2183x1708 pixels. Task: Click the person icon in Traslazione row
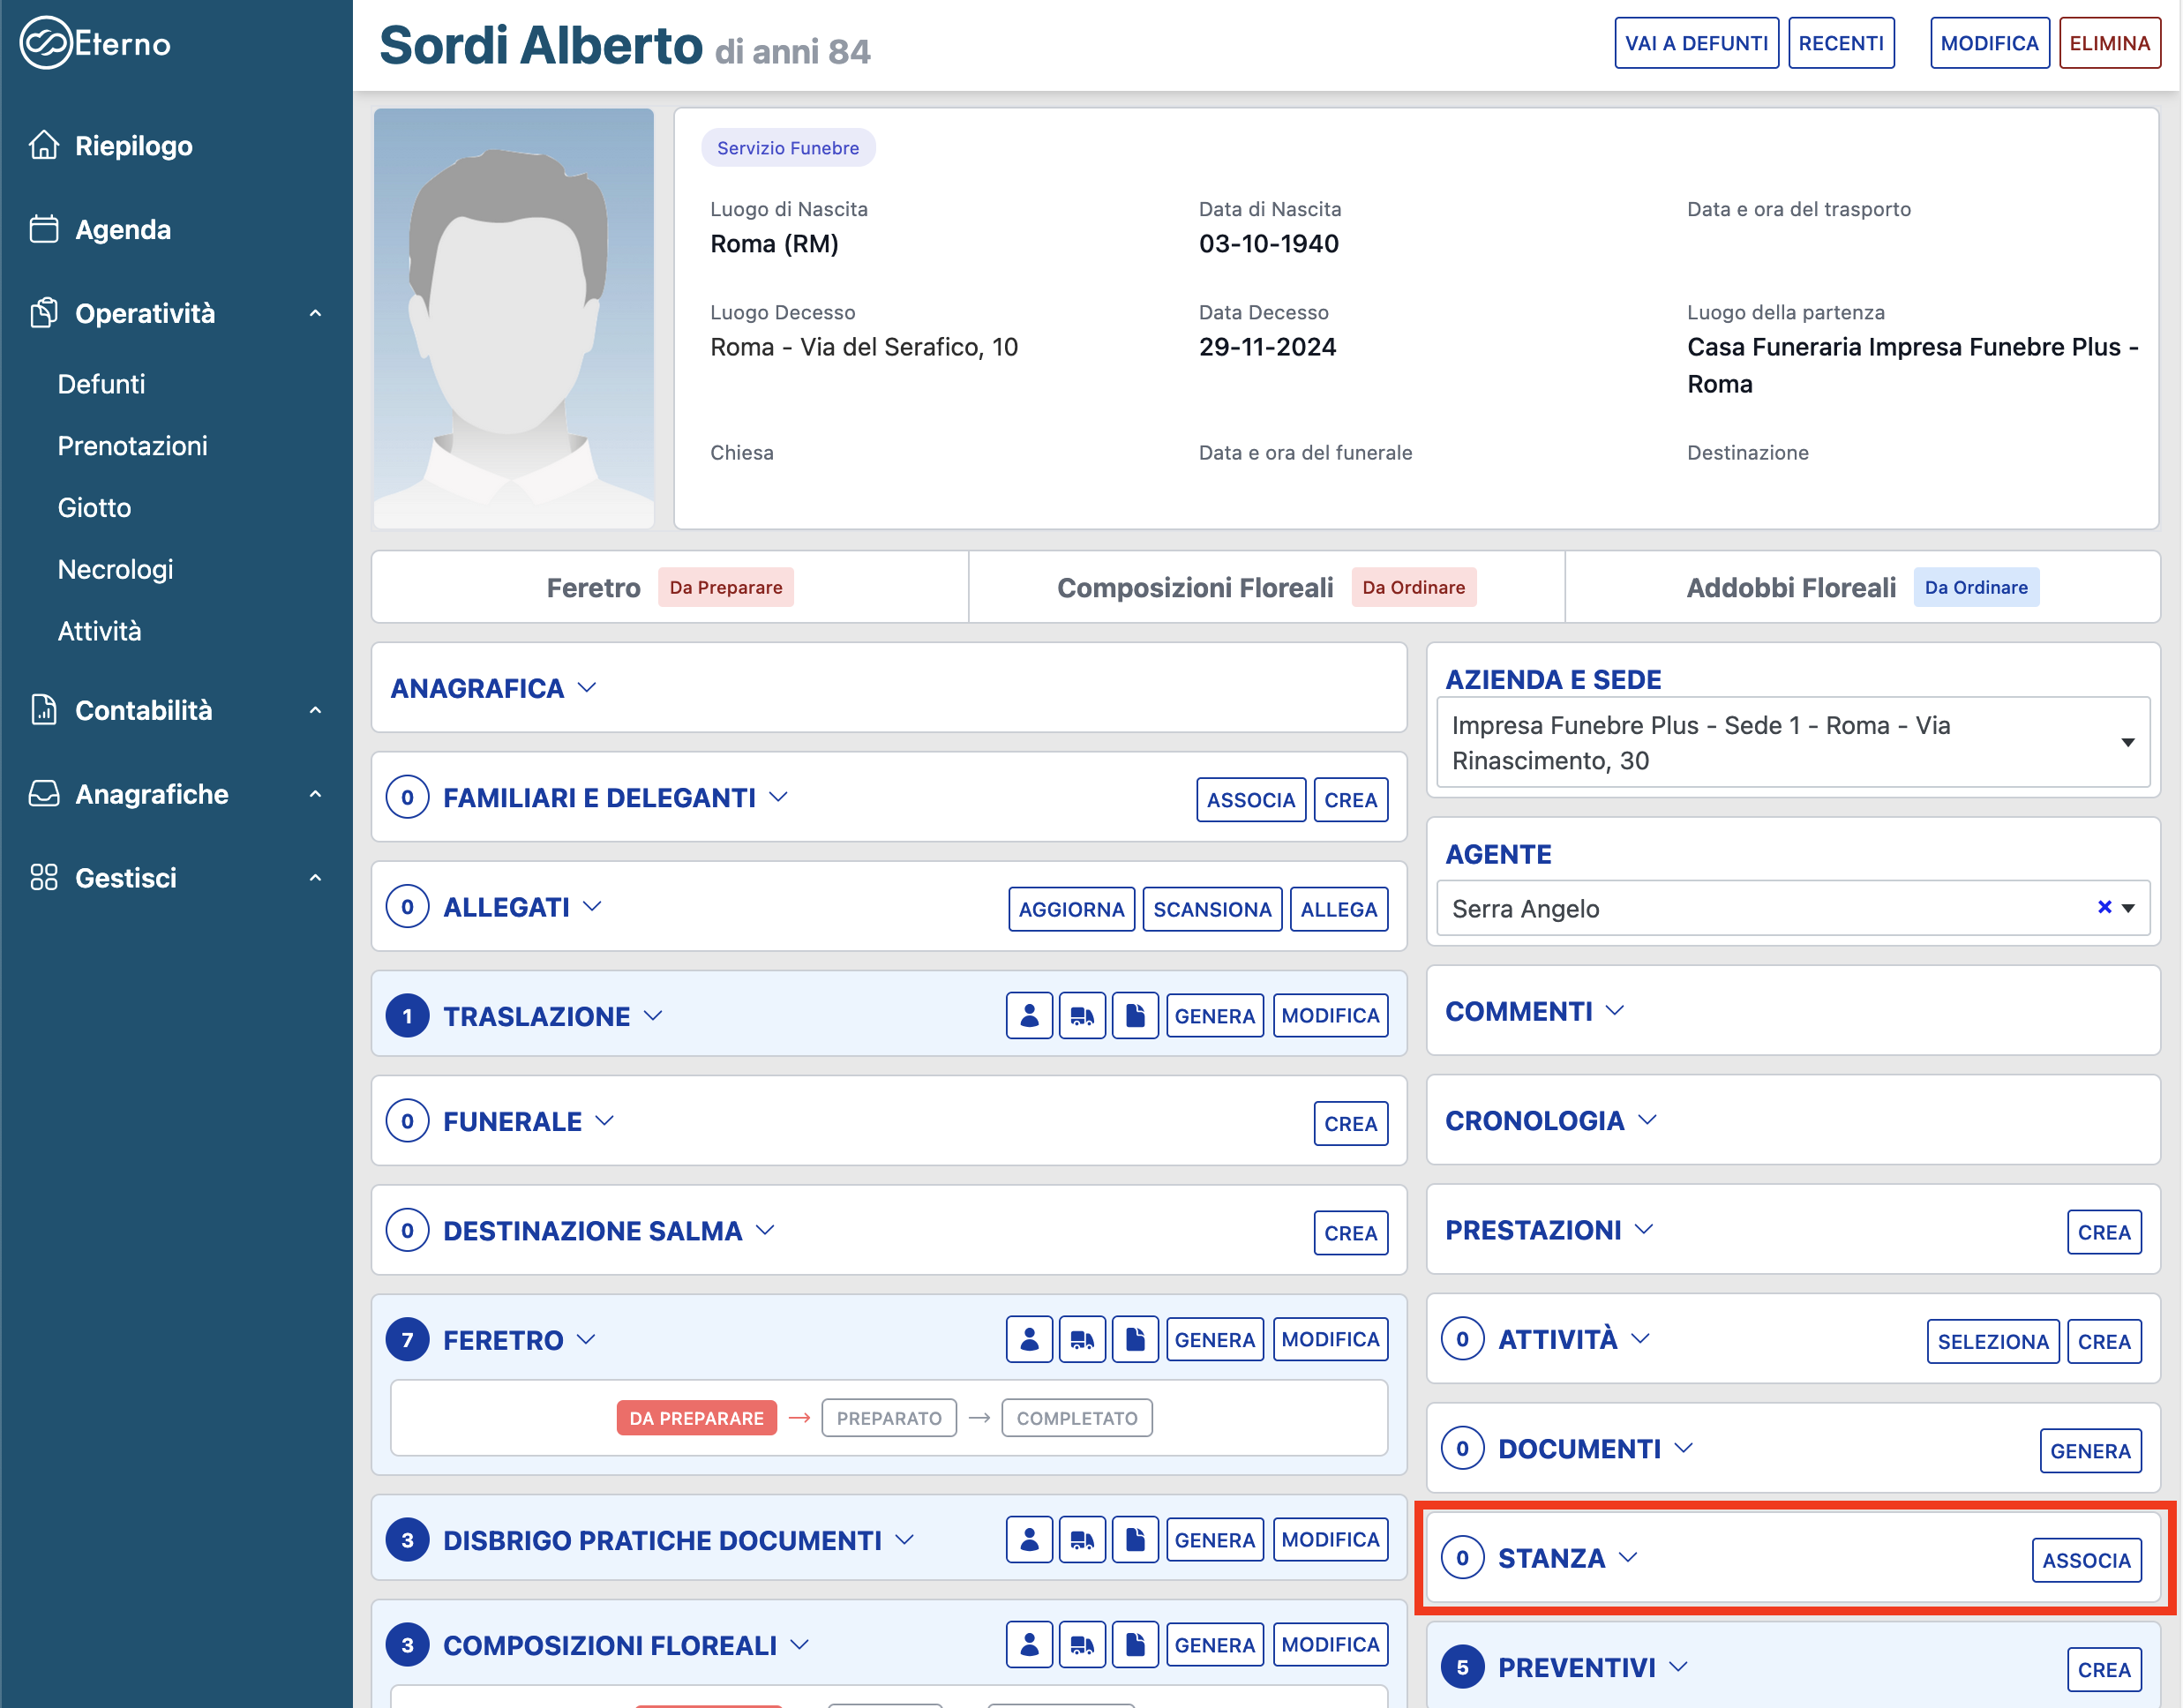pyautogui.click(x=1029, y=1016)
